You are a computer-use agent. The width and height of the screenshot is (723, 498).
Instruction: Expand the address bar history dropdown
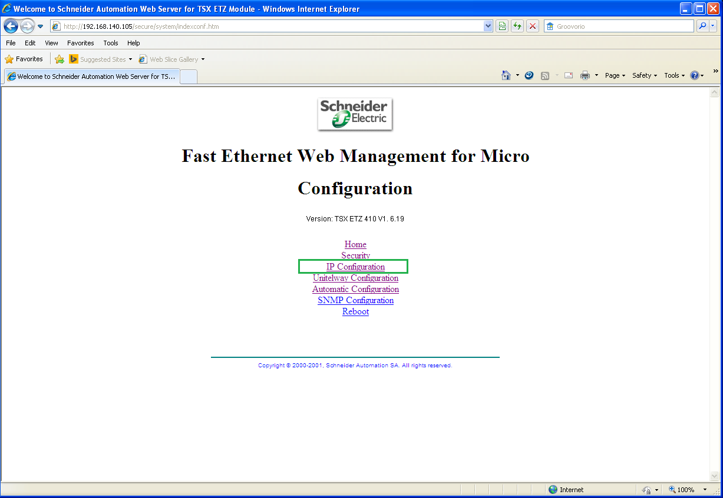pos(488,26)
